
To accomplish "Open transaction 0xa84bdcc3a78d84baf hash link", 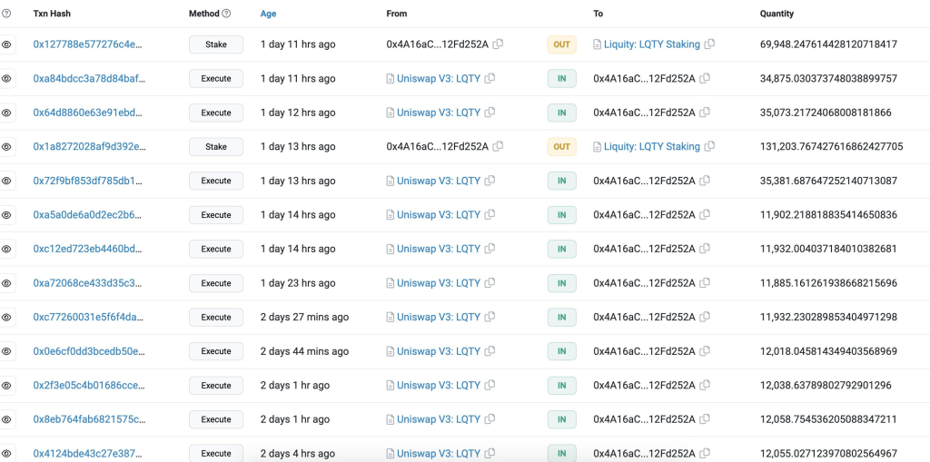I will tap(89, 78).
